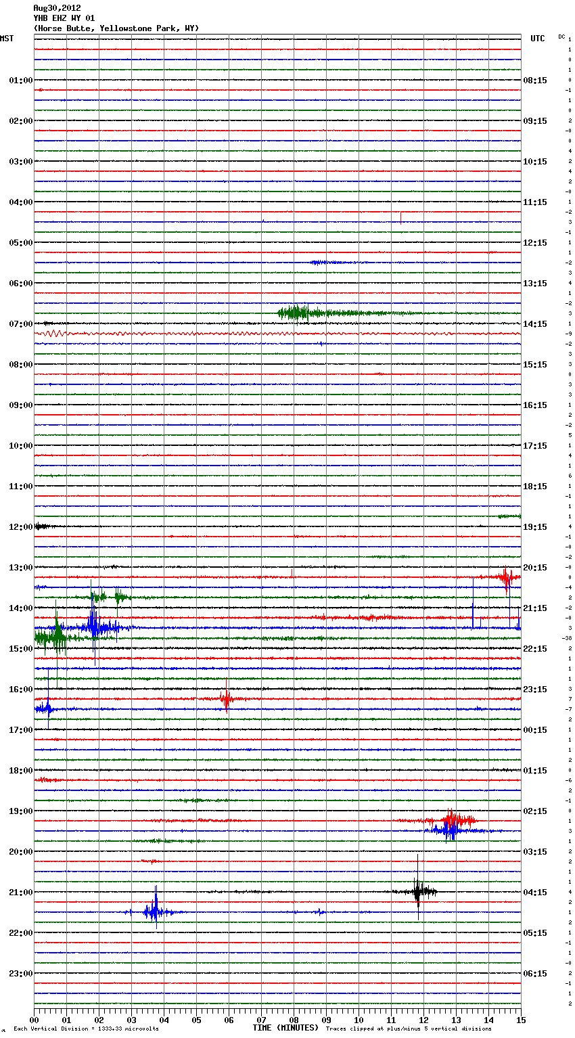Select the 02:00 MST time label
Viewport: 575px width, 1038px height.
pos(21,121)
